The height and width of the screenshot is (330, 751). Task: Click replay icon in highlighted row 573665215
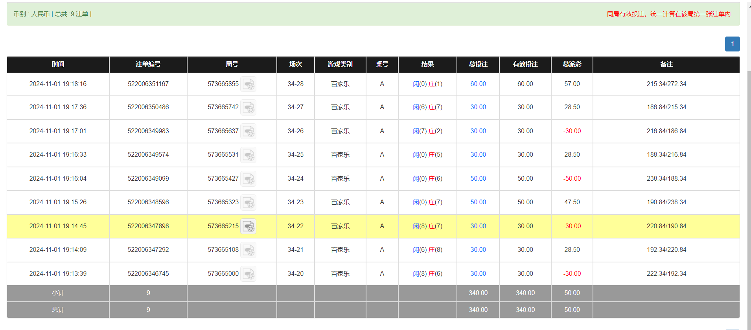pyautogui.click(x=248, y=226)
